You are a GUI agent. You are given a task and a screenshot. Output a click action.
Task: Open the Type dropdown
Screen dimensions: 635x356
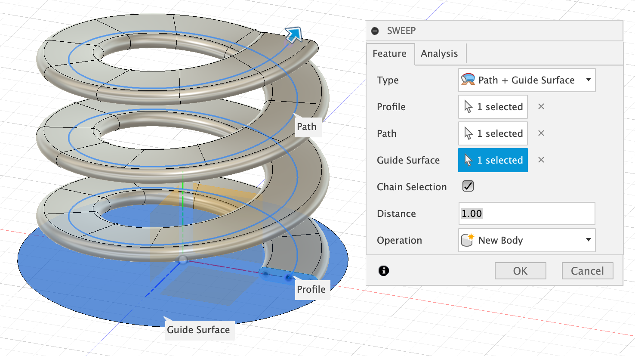tap(589, 80)
